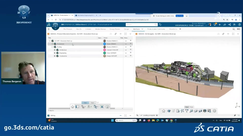Open the Interfaces tab dropdown chevron
The height and width of the screenshot is (136, 243).
[x=142, y=29]
